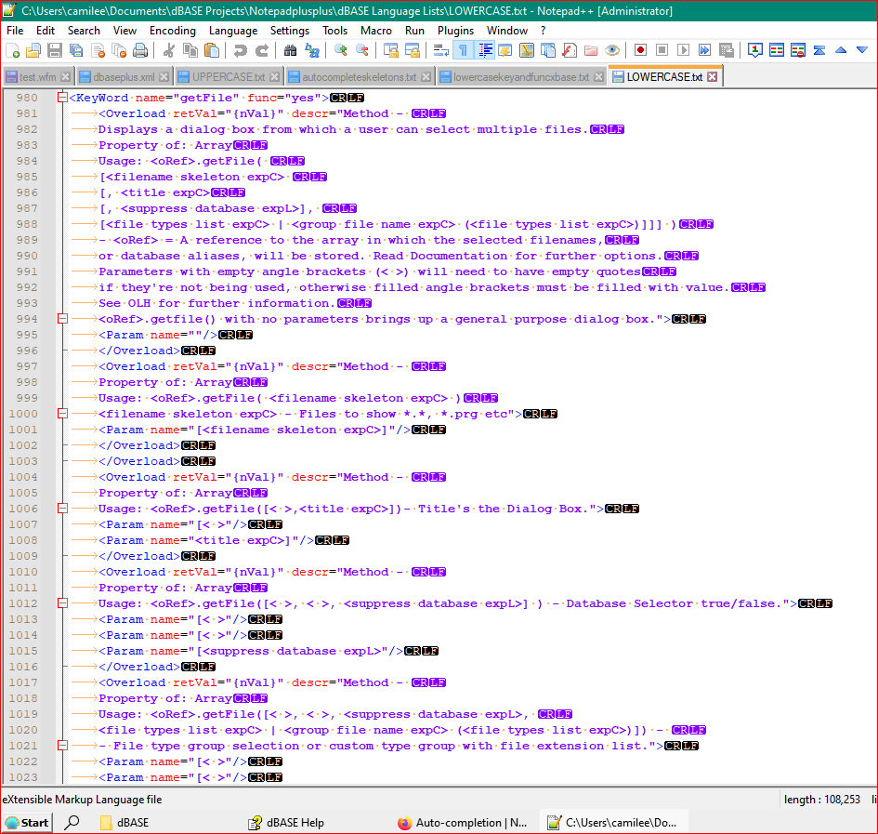Switch to the dbaseplus.xml tab
This screenshot has height=834, width=878.
(124, 77)
